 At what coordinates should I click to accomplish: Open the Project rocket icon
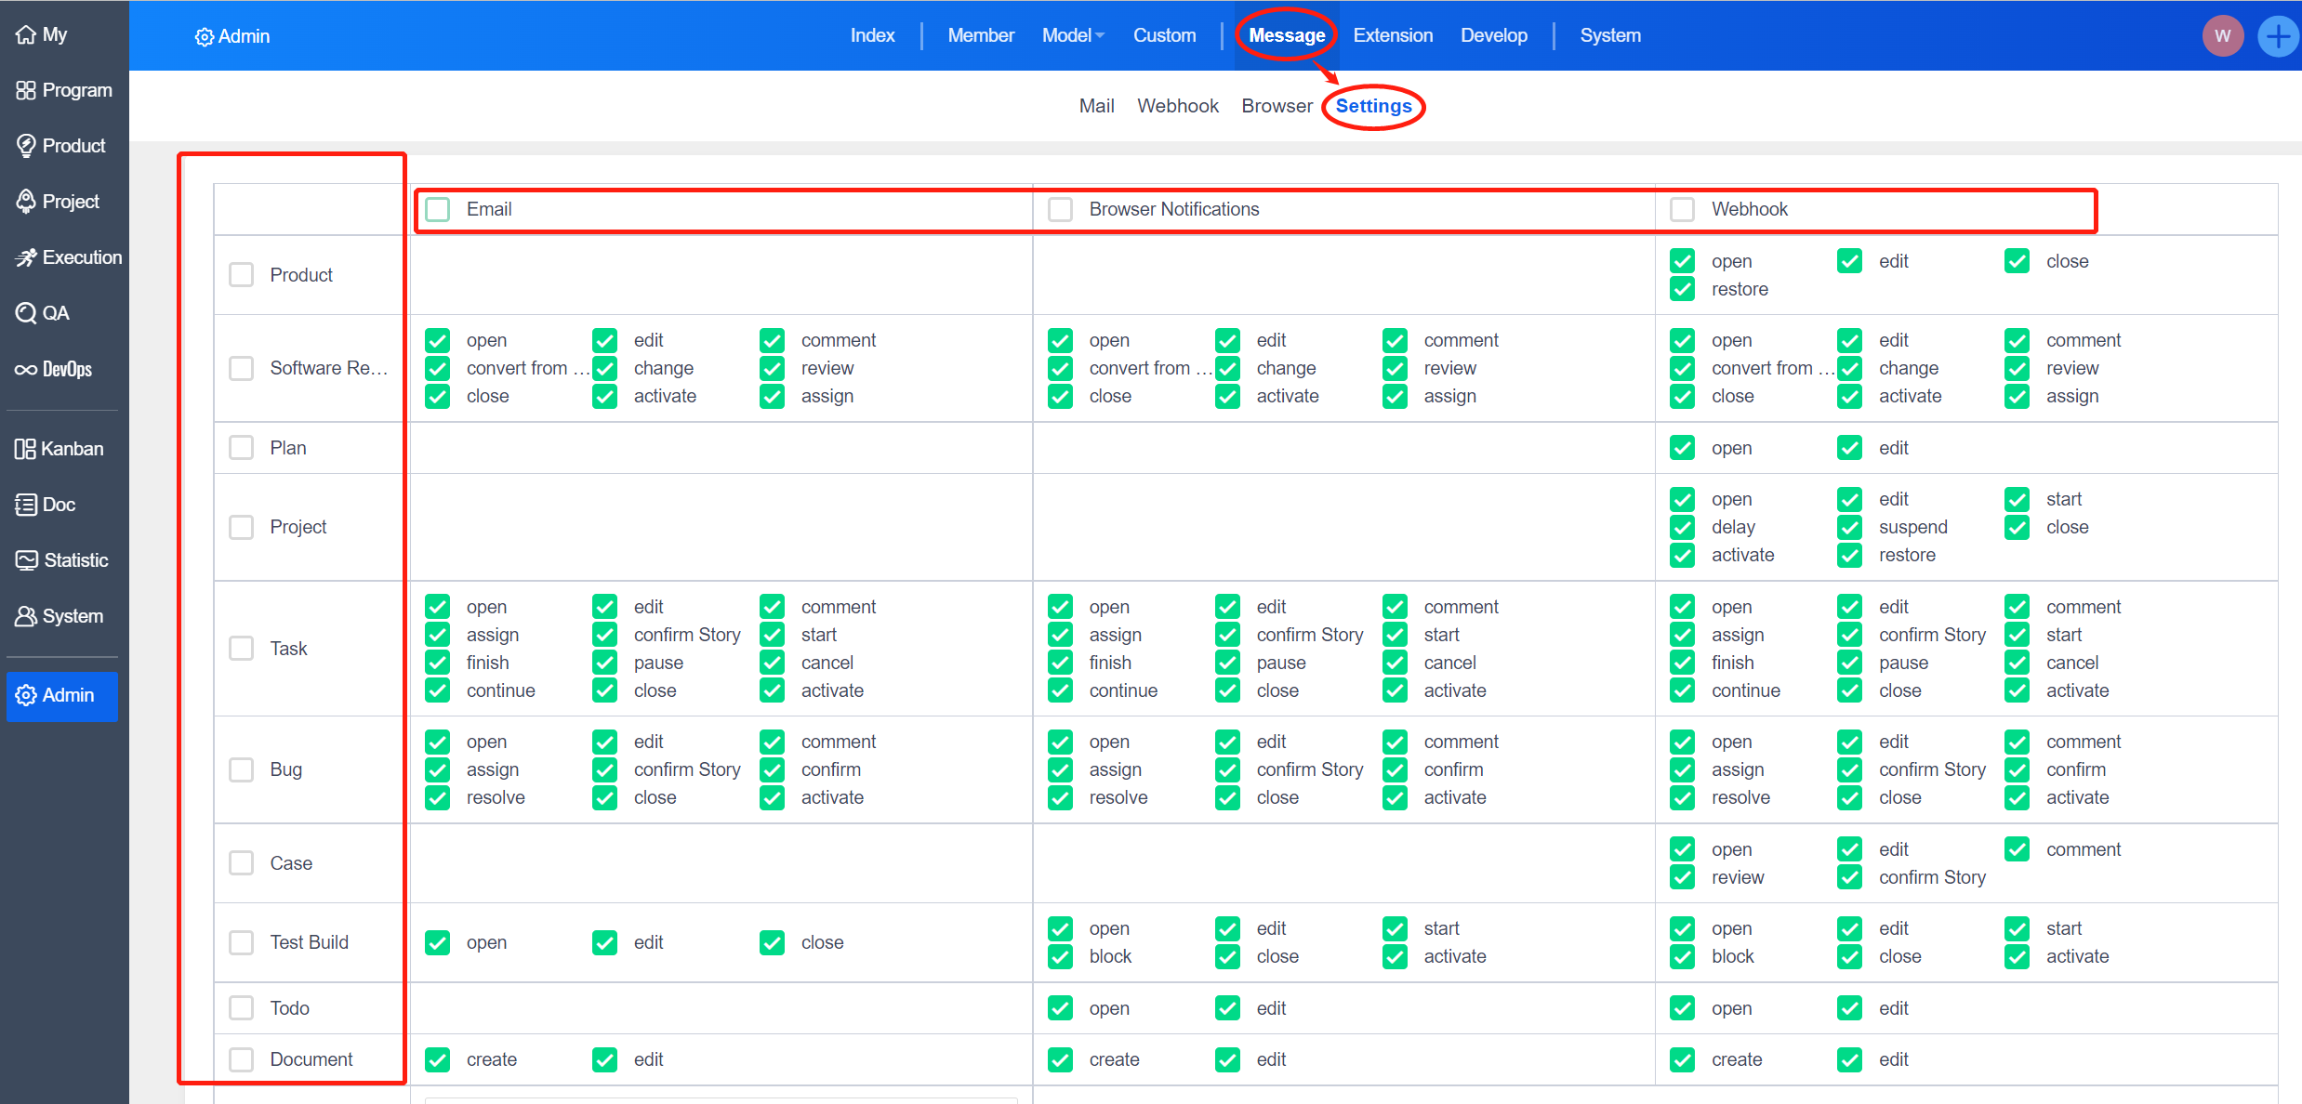coord(26,202)
